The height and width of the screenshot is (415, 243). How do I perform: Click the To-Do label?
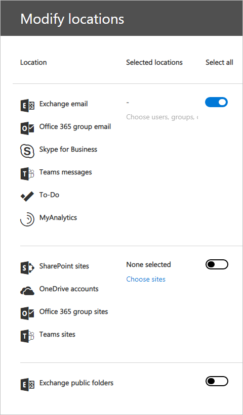49,195
